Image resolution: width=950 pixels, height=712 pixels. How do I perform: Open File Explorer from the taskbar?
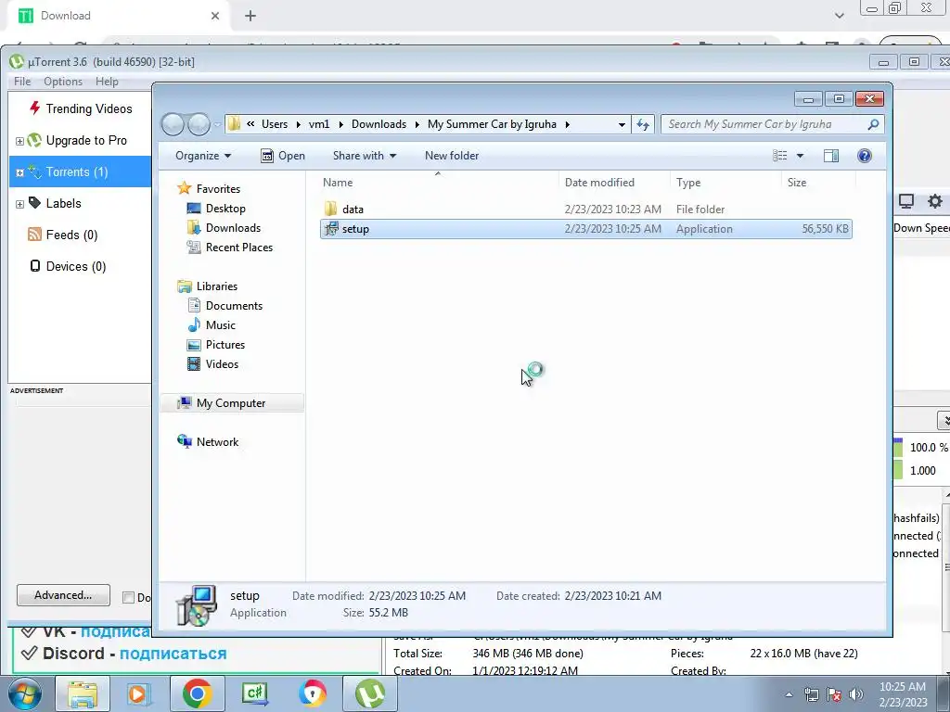(83, 693)
